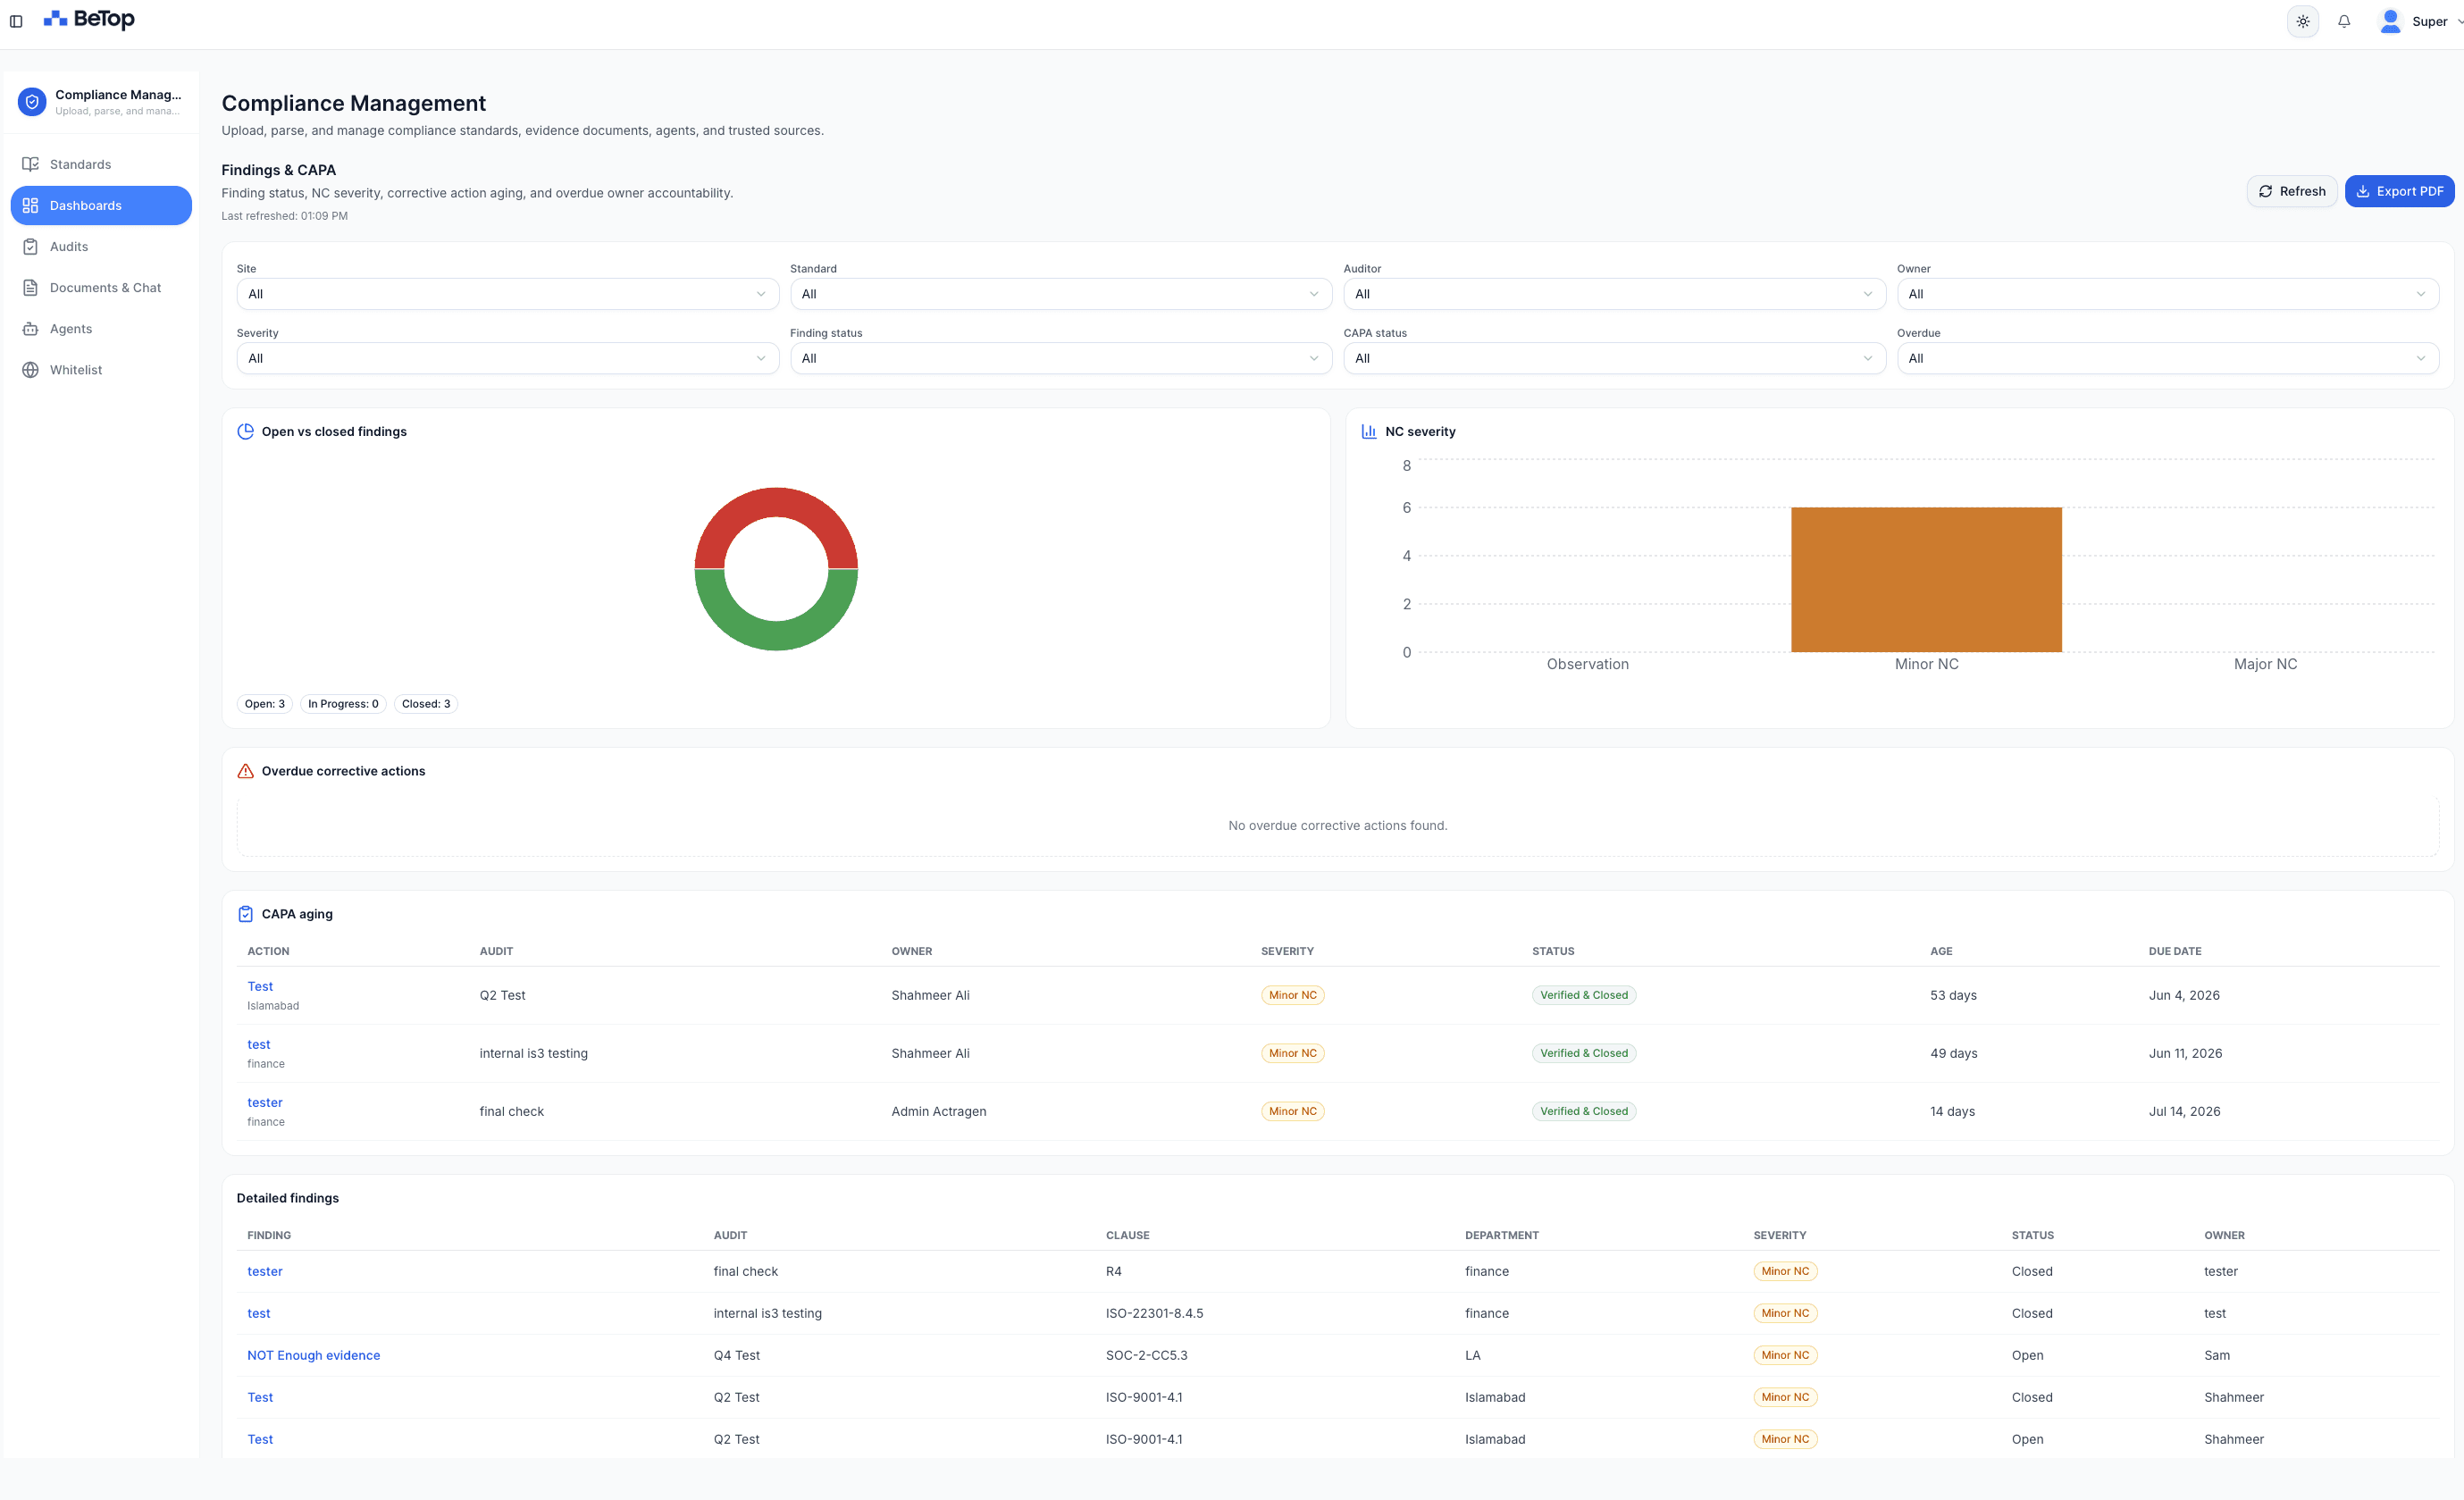
Task: Export the dashboard as PDF
Action: click(2399, 191)
